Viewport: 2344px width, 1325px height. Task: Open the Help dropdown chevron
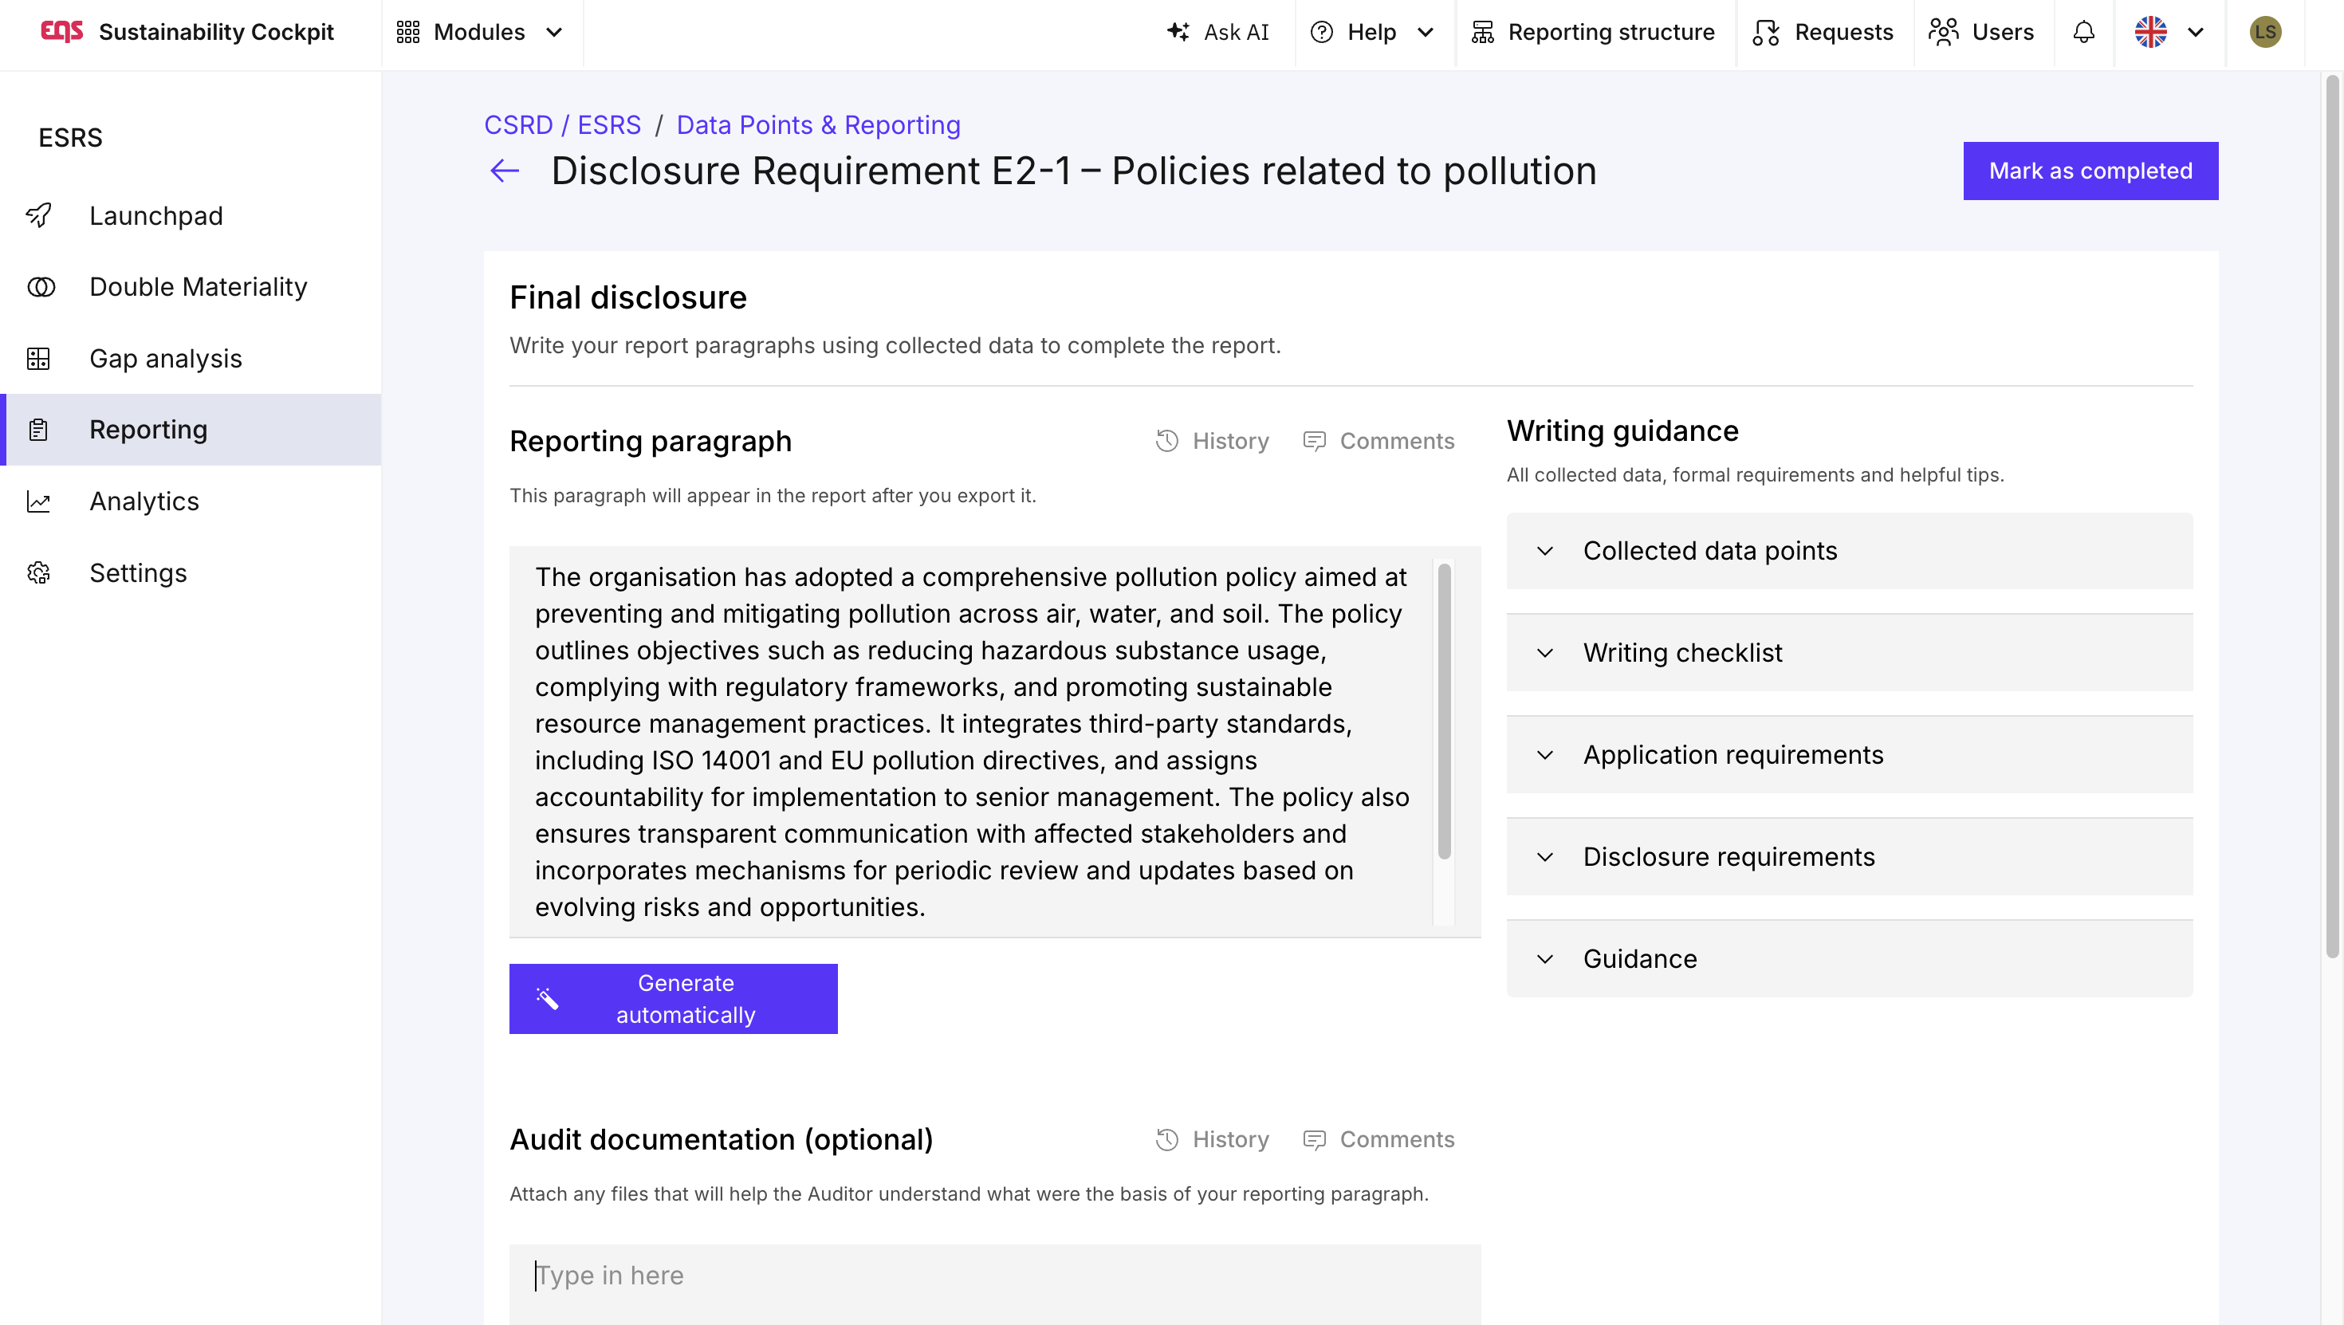pyautogui.click(x=1425, y=32)
